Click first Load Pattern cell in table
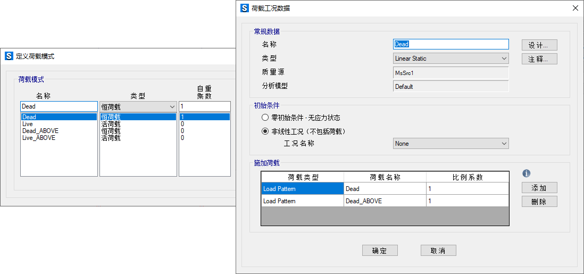584x274 pixels. 302,188
